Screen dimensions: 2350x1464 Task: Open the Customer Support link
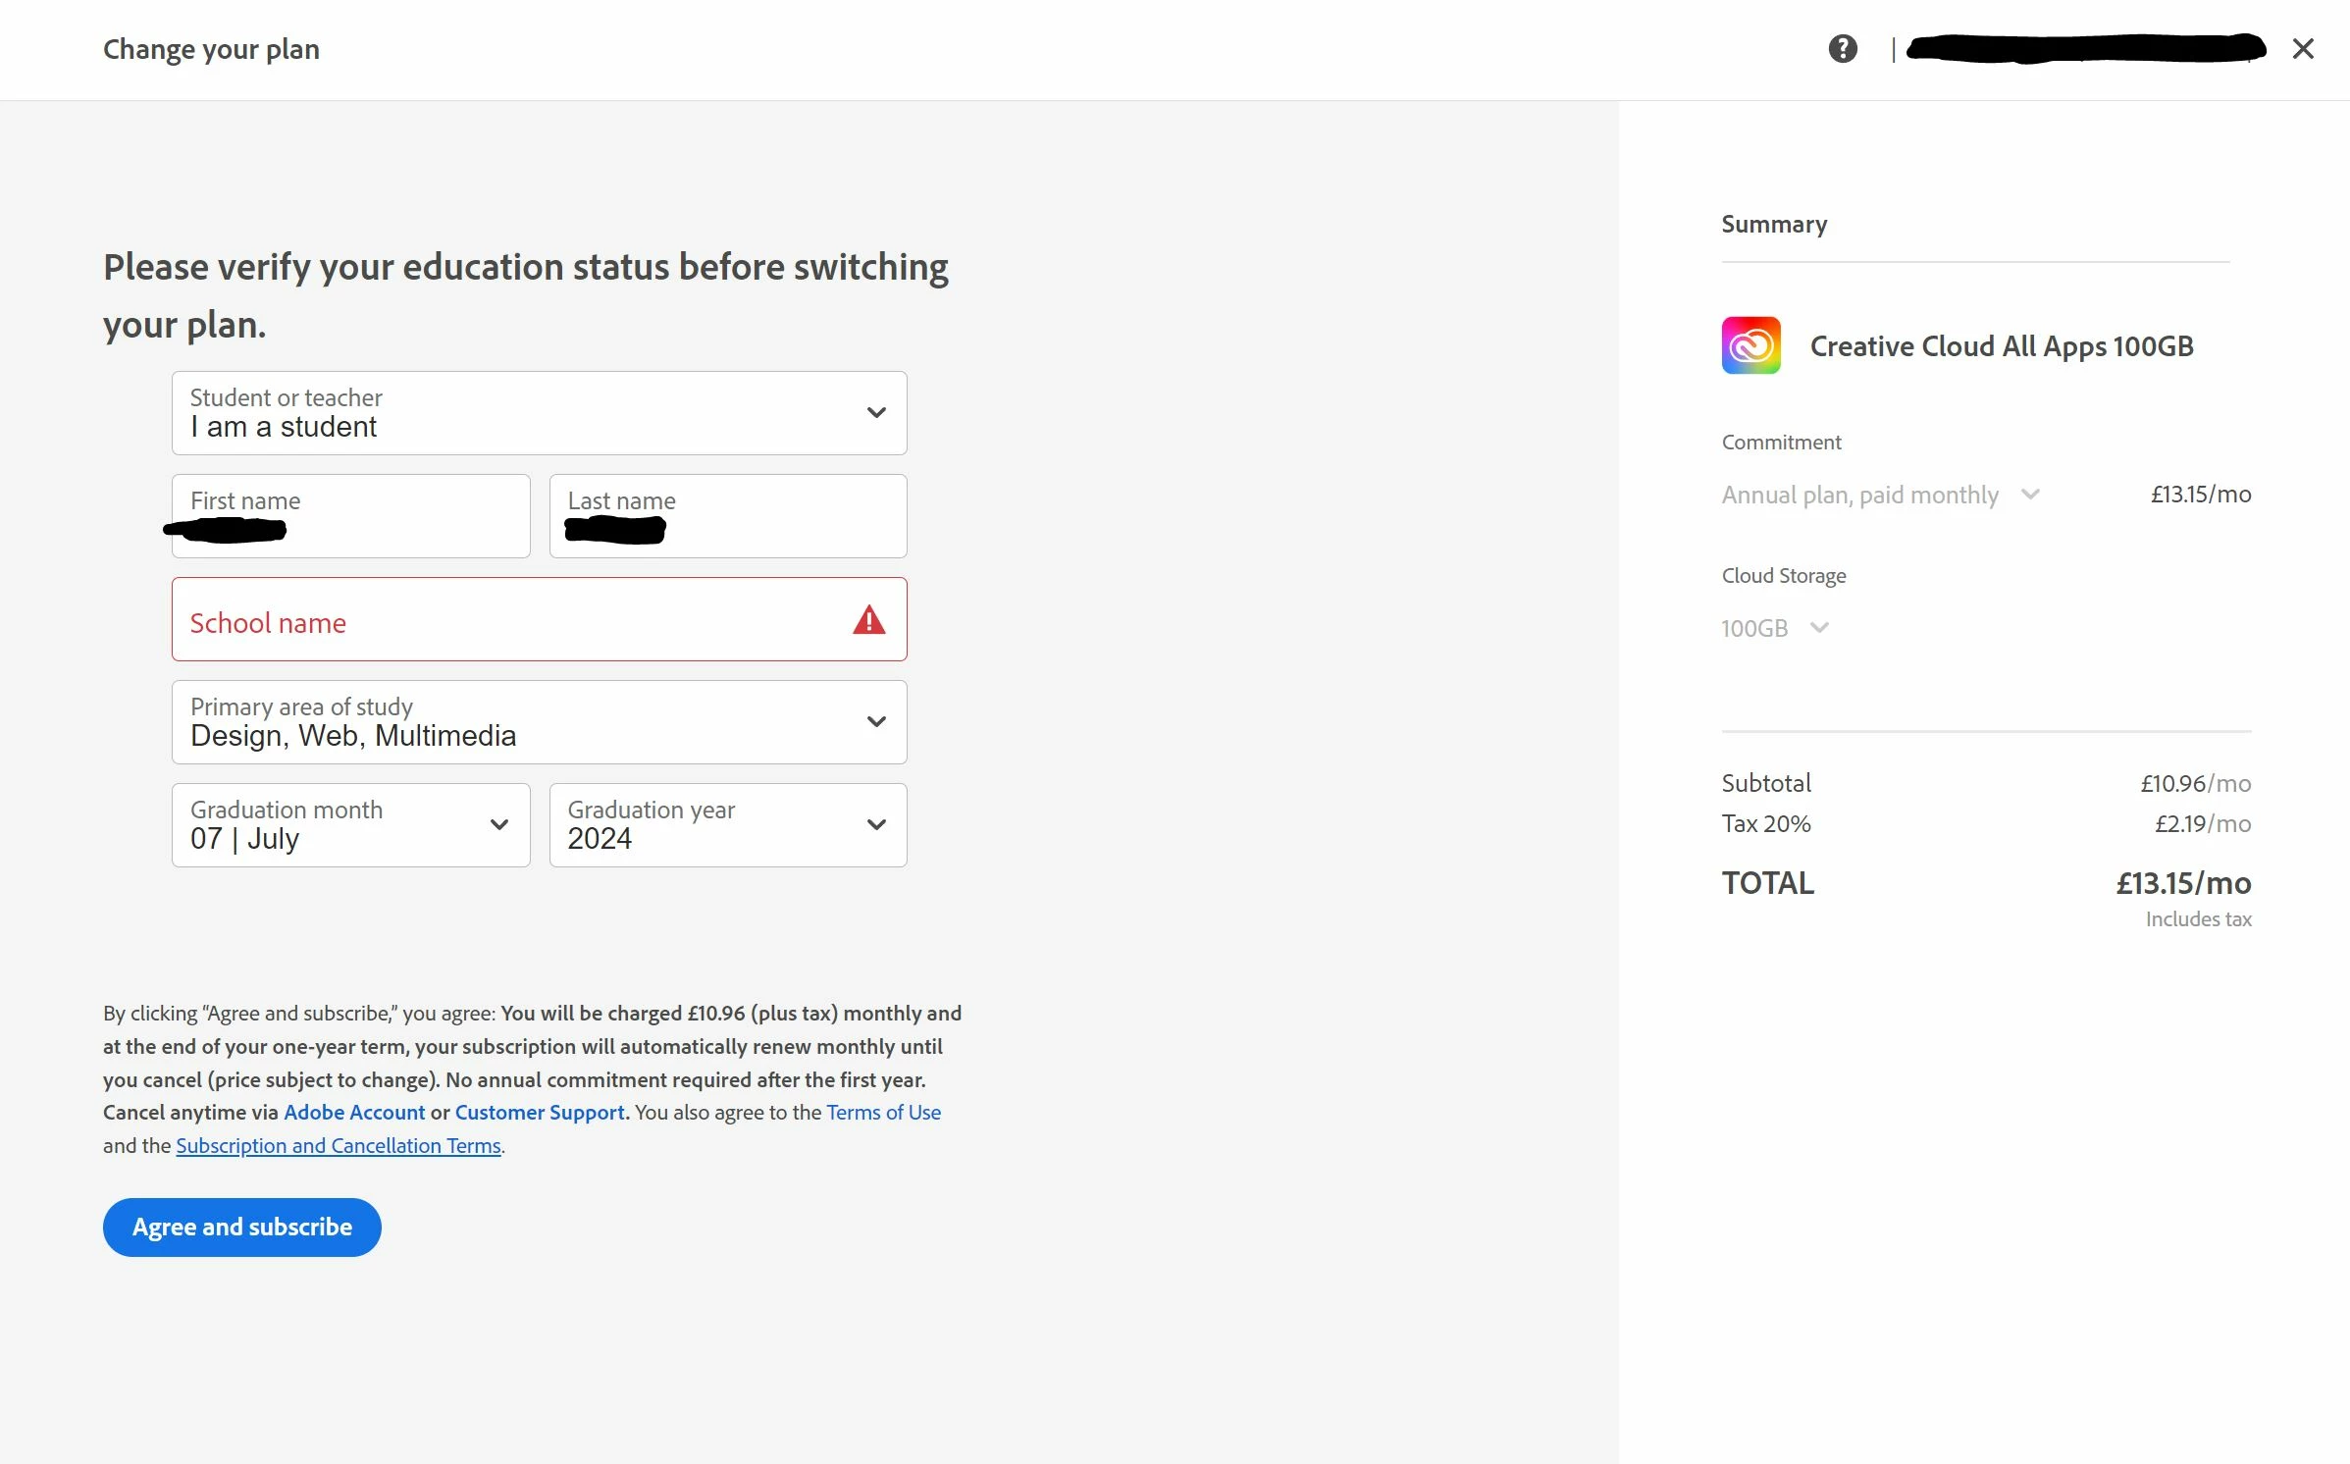click(539, 1113)
